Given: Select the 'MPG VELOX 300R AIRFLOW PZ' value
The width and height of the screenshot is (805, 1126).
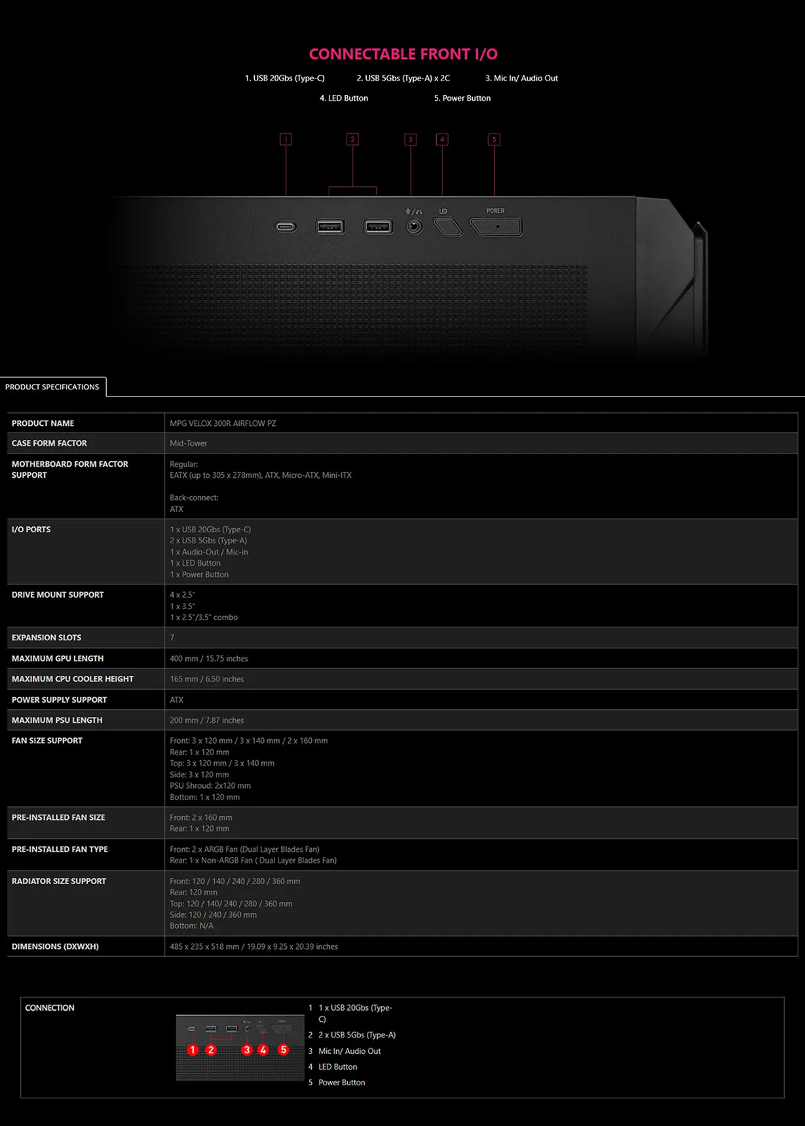Looking at the screenshot, I should tap(223, 423).
